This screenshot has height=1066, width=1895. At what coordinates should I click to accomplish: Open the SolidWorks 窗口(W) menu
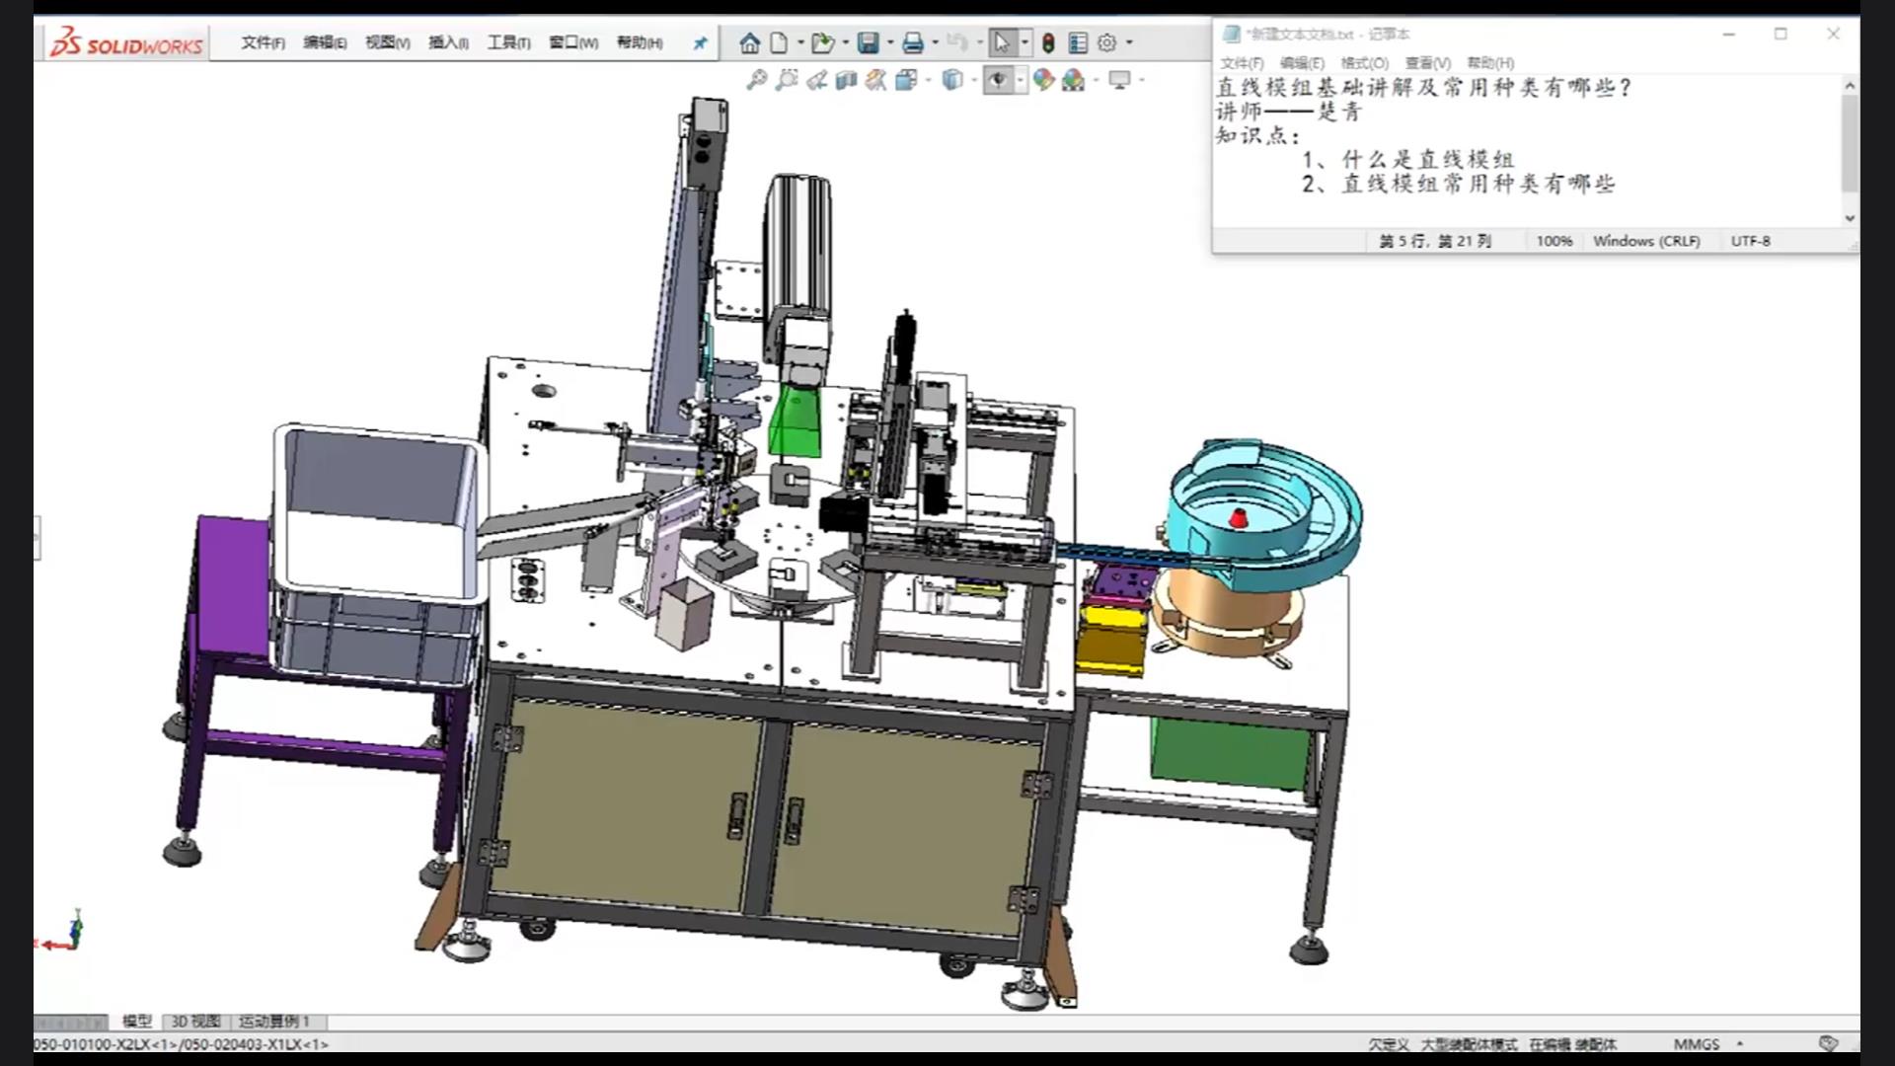tap(573, 42)
